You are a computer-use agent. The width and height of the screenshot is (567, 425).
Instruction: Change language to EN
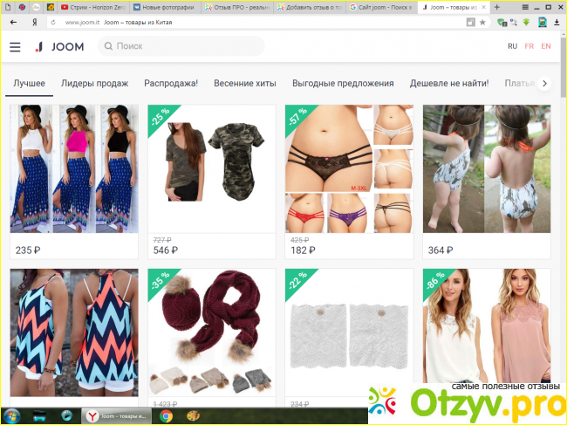click(545, 46)
